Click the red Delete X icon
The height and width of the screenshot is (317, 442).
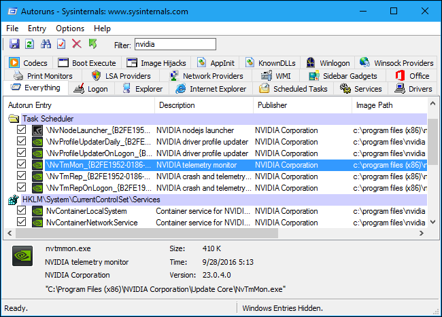click(77, 44)
